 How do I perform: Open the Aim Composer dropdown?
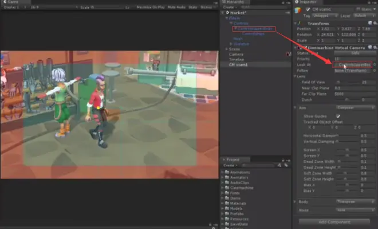(x=355, y=107)
